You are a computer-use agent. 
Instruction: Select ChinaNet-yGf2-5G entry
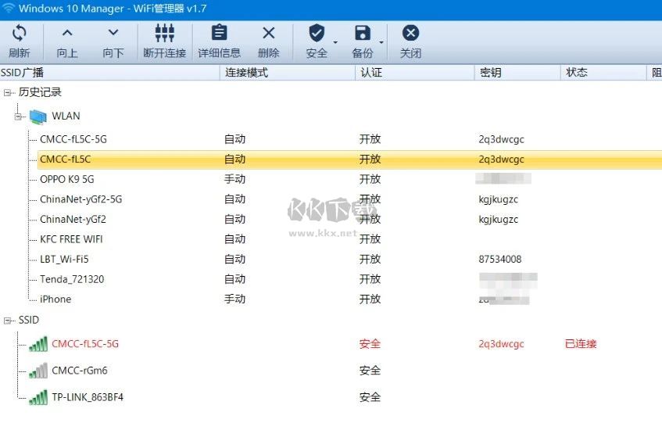pos(81,199)
